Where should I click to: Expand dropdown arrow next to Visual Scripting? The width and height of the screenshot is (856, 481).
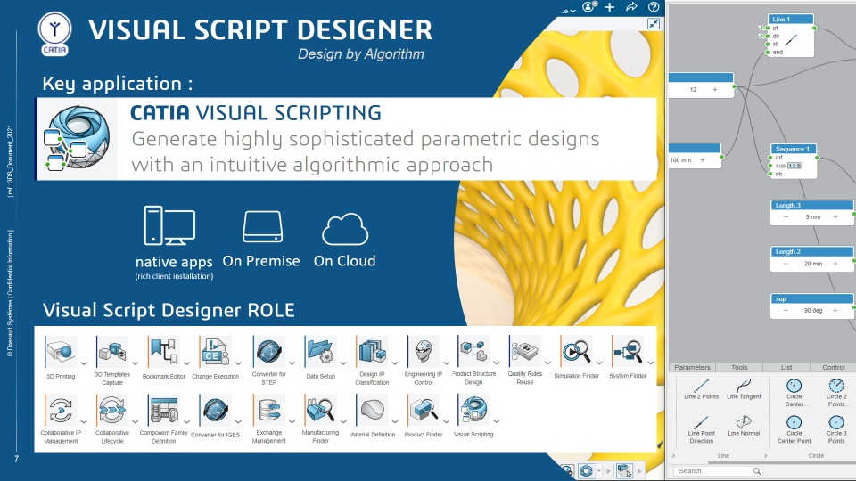pos(497,421)
